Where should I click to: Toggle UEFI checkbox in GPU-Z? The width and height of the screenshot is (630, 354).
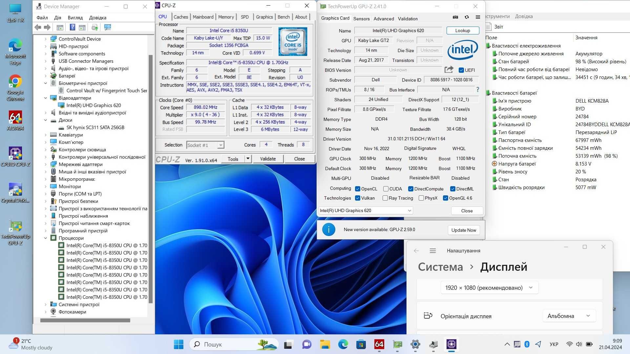[x=461, y=70]
